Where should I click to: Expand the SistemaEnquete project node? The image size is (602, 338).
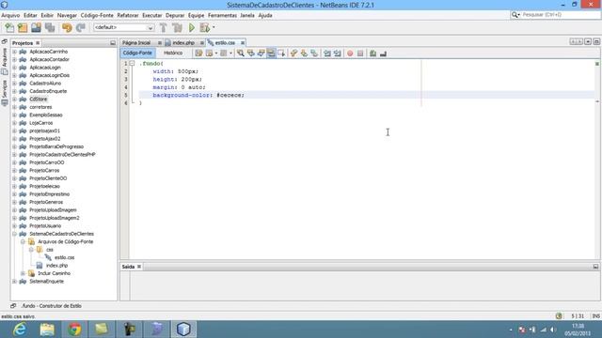pos(15,282)
